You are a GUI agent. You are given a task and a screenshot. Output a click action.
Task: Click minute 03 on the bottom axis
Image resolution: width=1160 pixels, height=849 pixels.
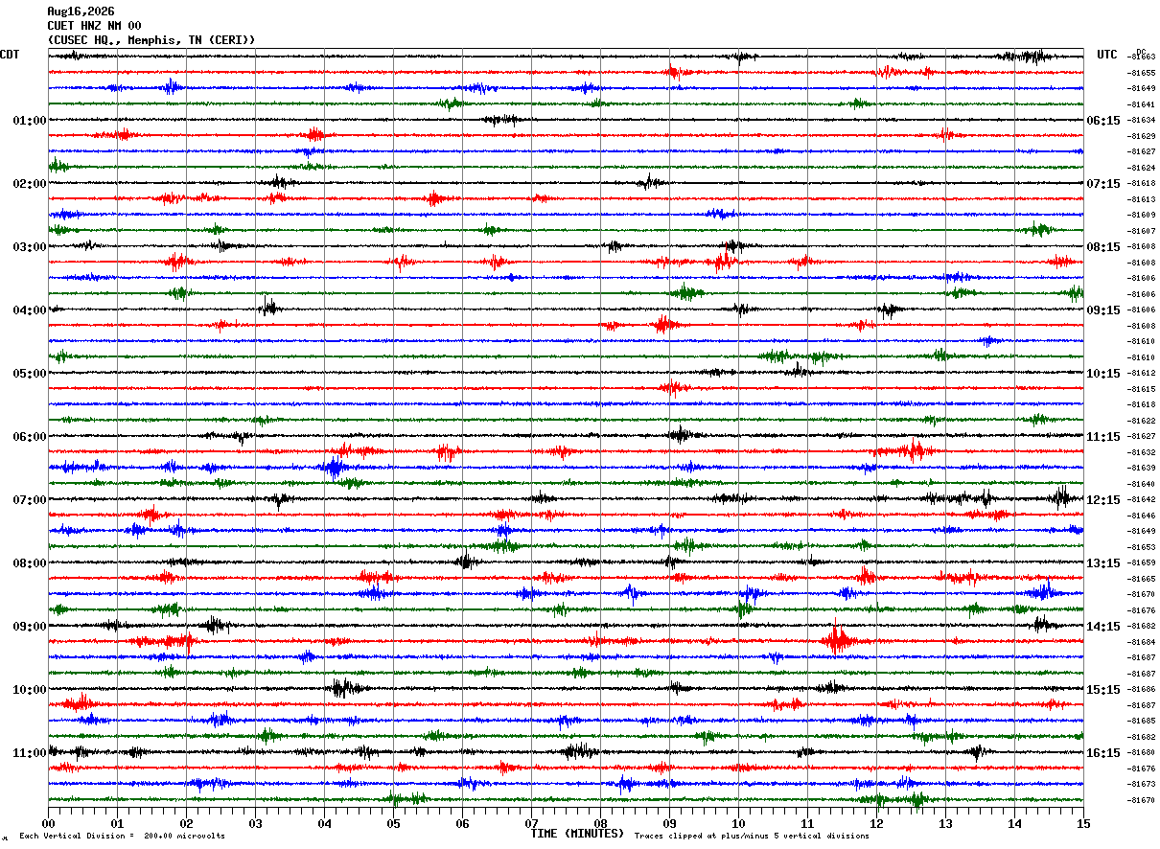(255, 823)
